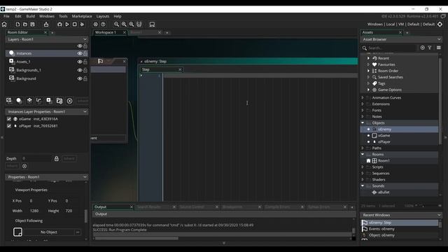
Task: Open a project with the folder icon
Action: 25,24
